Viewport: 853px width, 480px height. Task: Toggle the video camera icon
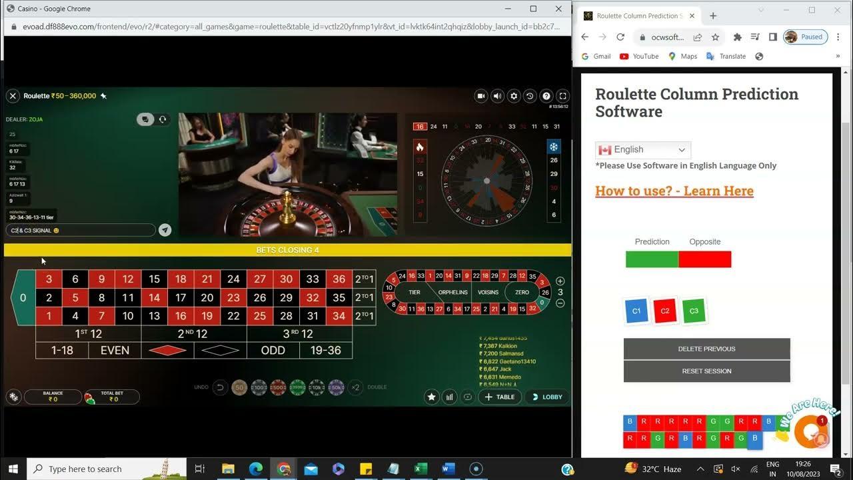pos(481,96)
